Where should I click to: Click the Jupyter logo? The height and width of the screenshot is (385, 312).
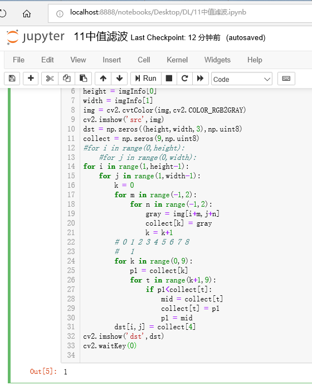[36, 37]
